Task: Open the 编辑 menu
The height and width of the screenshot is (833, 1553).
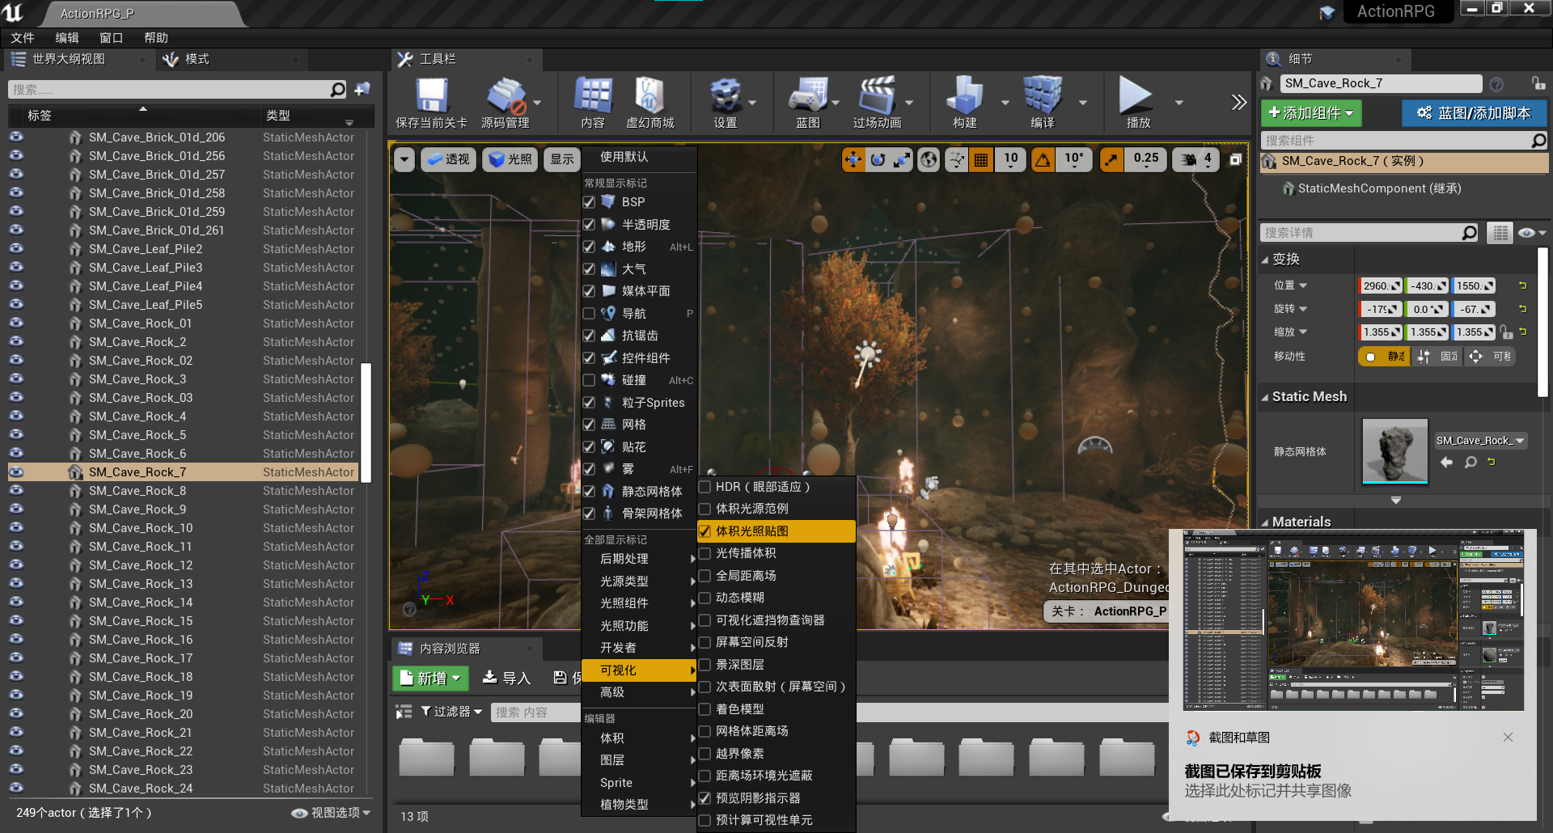Action: pyautogui.click(x=67, y=37)
